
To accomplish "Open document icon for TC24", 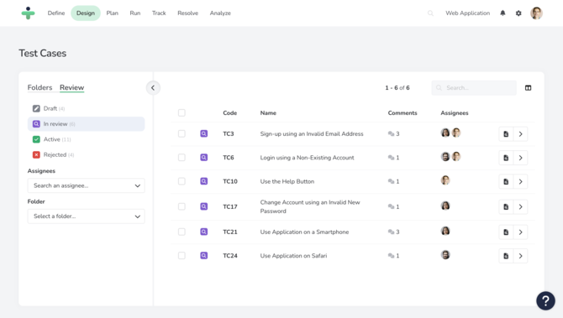I will click(x=506, y=256).
